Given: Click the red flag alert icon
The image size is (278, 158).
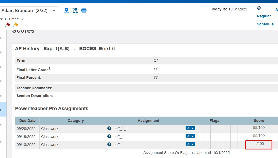Looking at the screenshot, I should pos(8,25).
